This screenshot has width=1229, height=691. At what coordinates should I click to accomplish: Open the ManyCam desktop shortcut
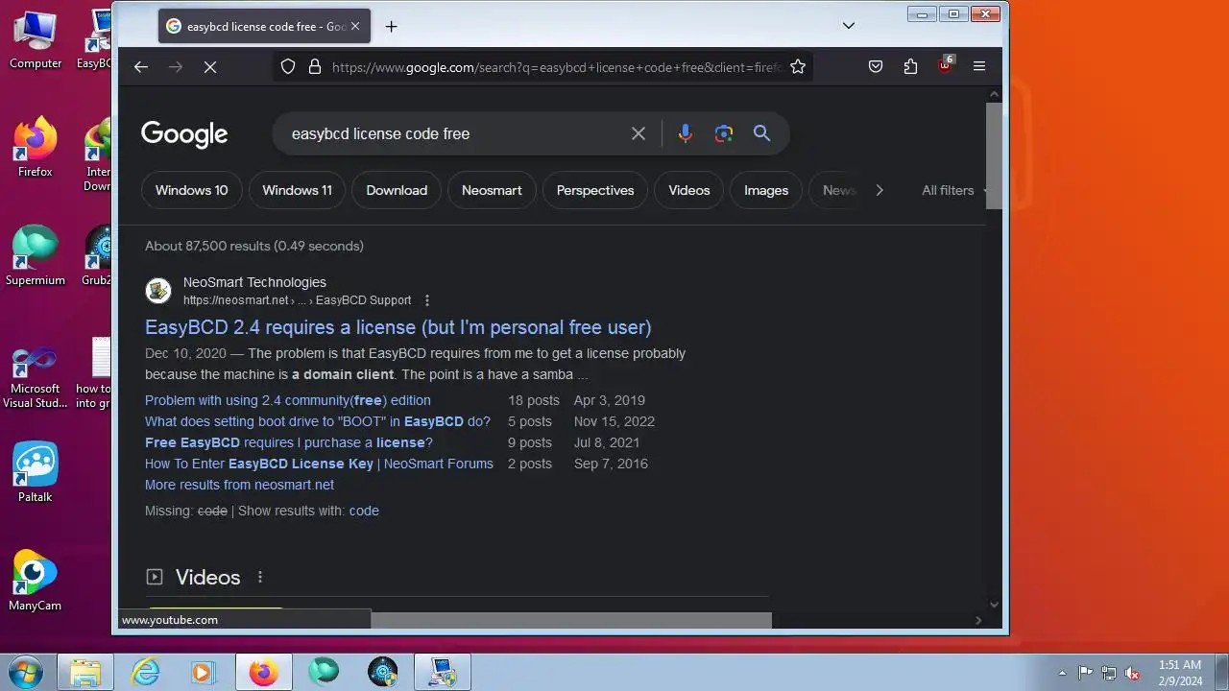pos(36,581)
